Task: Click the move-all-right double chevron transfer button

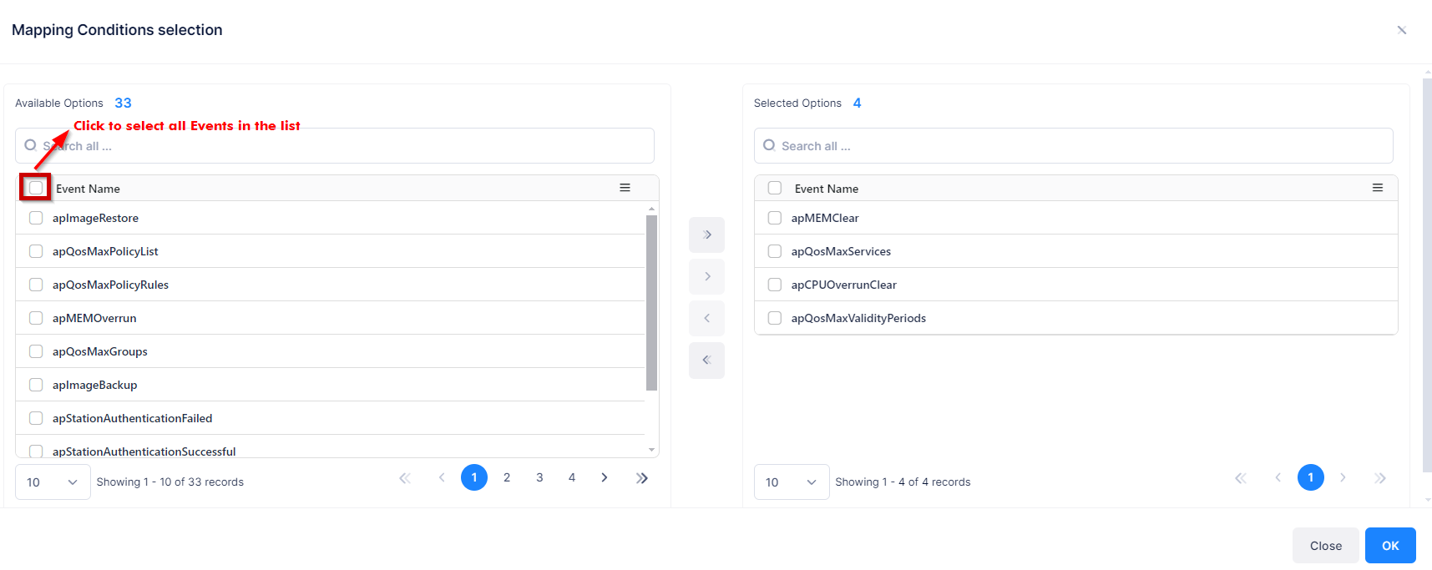Action: (x=706, y=235)
